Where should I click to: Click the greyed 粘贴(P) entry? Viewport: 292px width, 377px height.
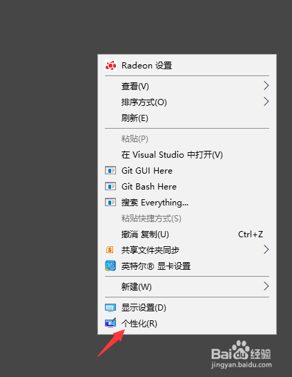[x=187, y=139]
